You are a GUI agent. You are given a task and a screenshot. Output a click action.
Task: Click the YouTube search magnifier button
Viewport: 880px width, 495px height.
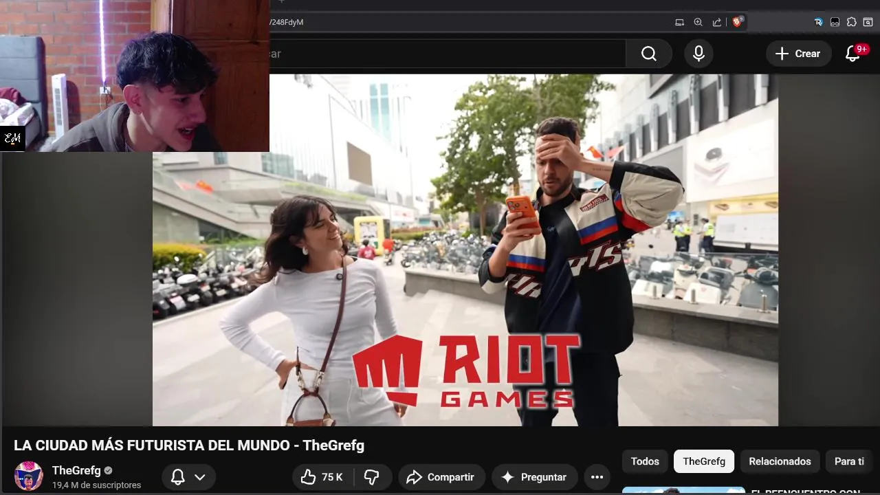pos(649,54)
